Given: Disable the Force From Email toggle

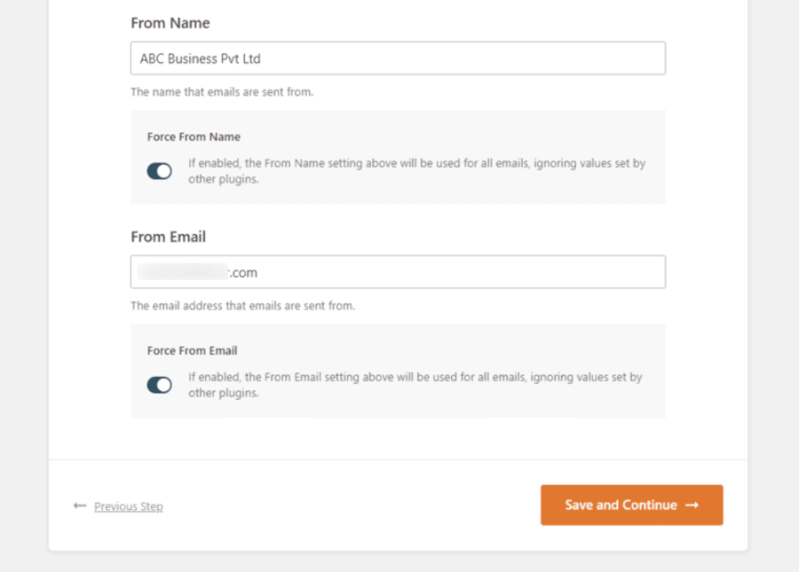Looking at the screenshot, I should tap(159, 384).
